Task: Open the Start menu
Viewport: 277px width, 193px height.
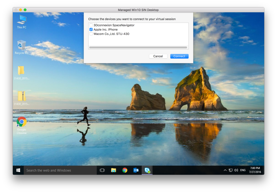Action: coord(18,170)
